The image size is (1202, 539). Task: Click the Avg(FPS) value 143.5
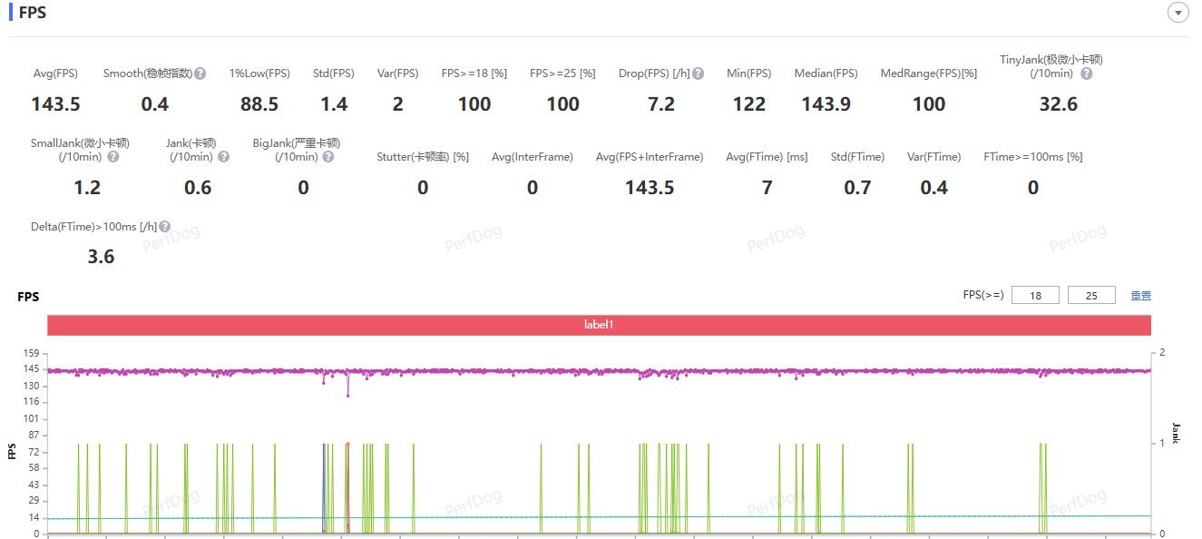55,104
